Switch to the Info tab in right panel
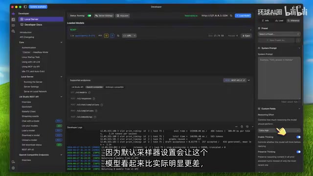The width and height of the screenshot is (313, 176). pos(266,21)
